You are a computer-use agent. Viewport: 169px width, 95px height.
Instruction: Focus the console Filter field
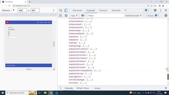pyautogui.click(x=106, y=16)
